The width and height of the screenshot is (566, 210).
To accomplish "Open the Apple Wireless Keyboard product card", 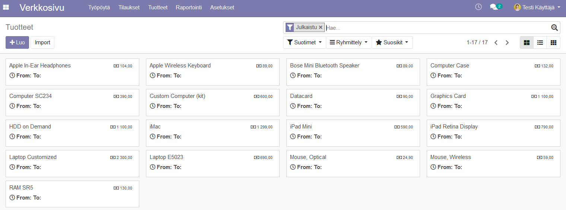I will [213, 72].
